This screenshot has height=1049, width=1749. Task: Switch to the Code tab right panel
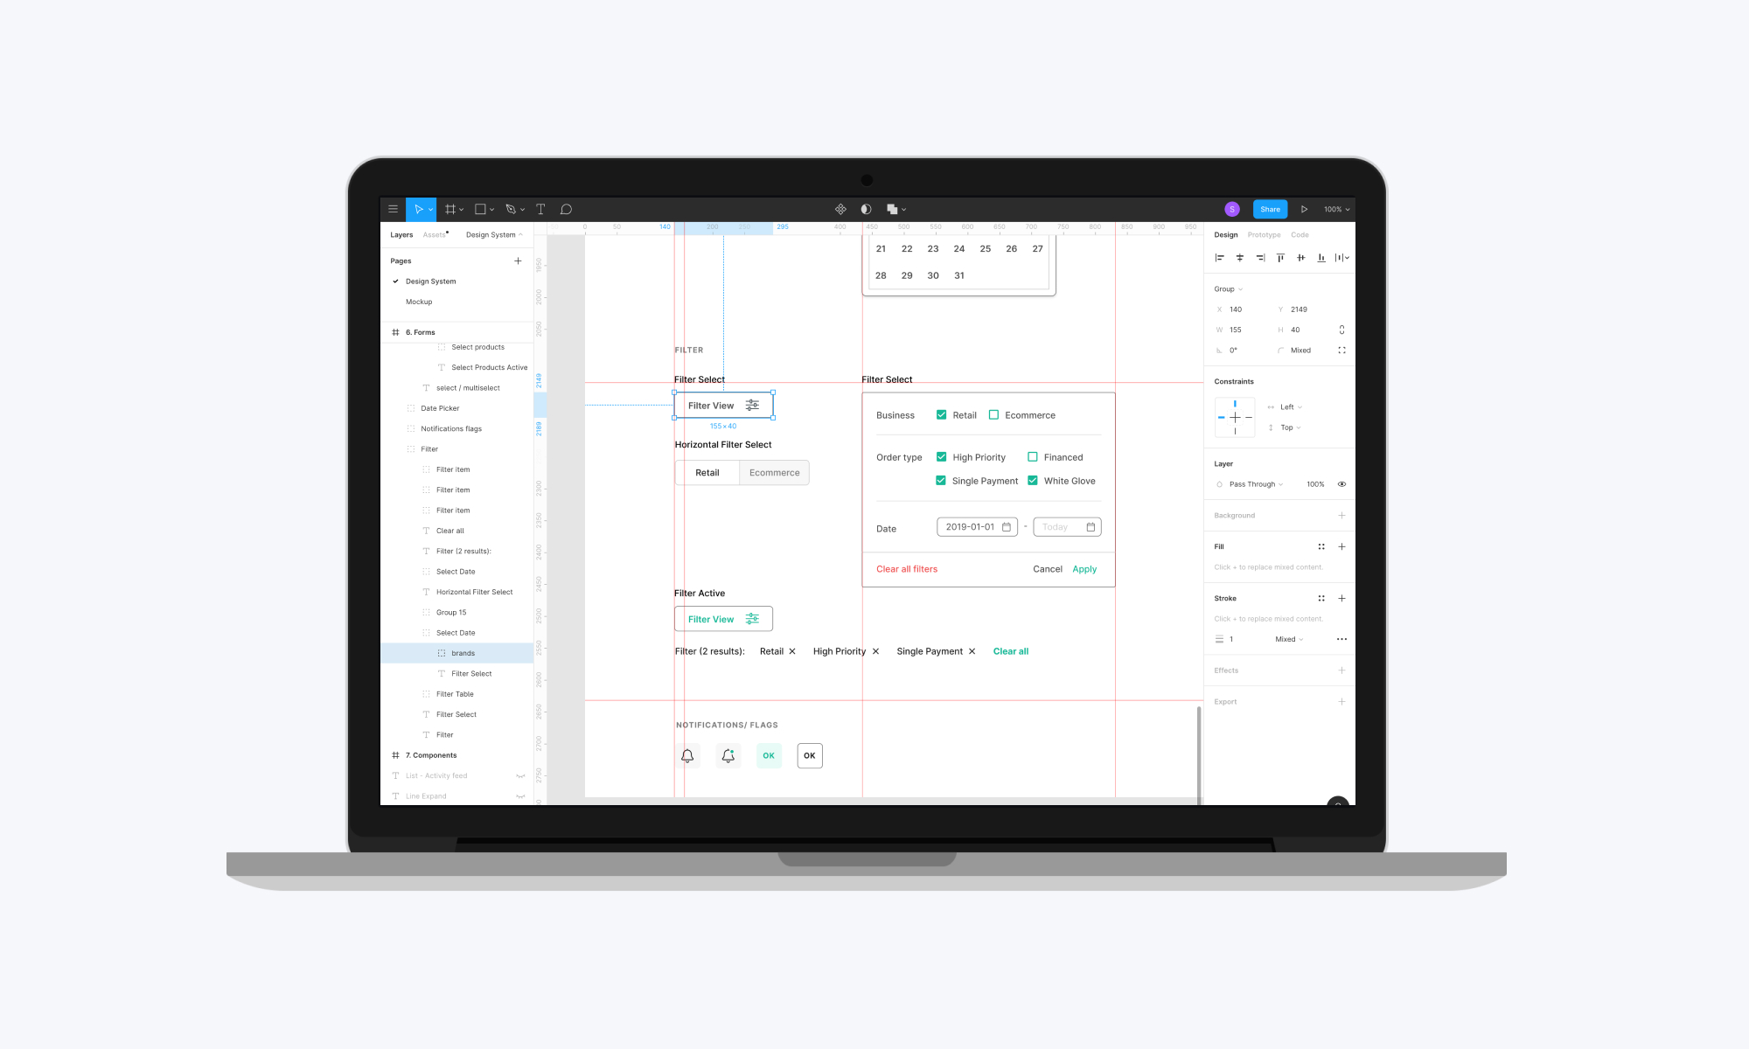1300,235
